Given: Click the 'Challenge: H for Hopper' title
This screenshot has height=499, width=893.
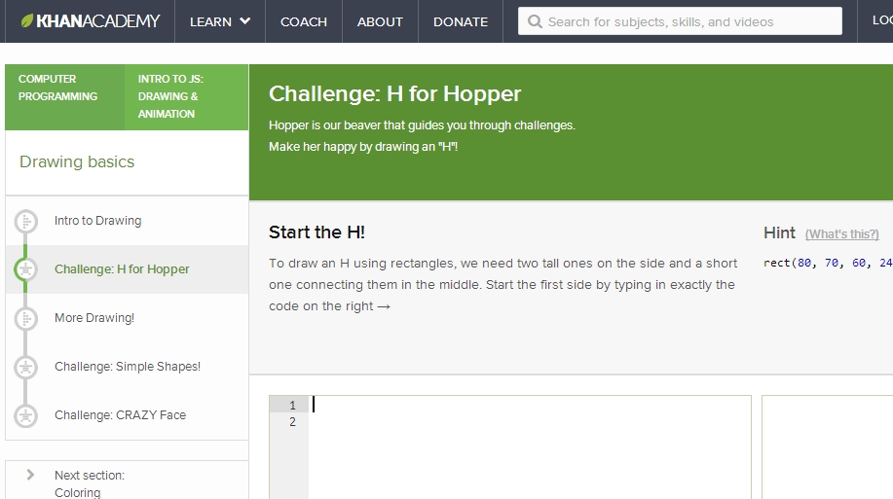Looking at the screenshot, I should click(x=394, y=94).
